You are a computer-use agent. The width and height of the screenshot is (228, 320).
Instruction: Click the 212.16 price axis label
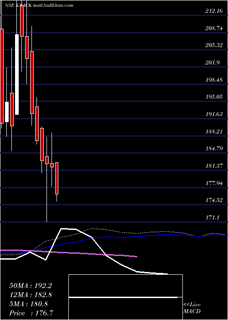[x=214, y=11]
